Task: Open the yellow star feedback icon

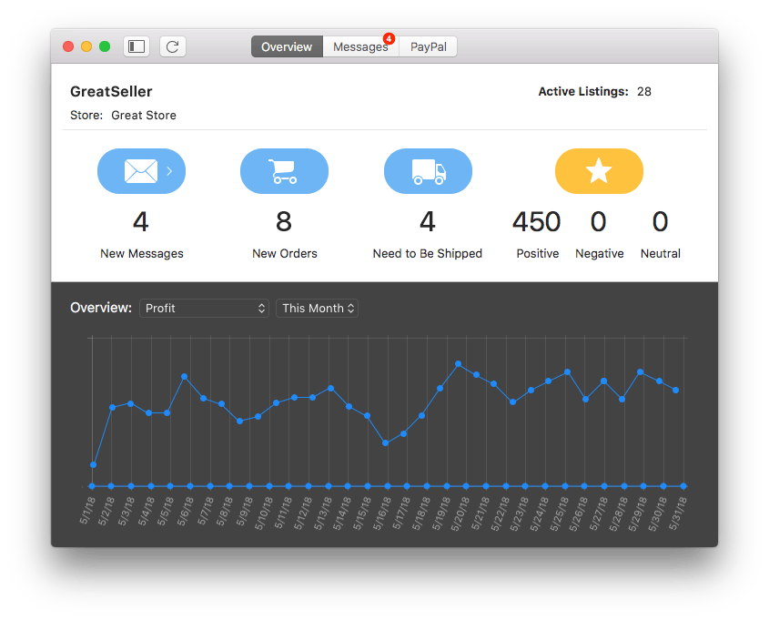Action: 599,171
